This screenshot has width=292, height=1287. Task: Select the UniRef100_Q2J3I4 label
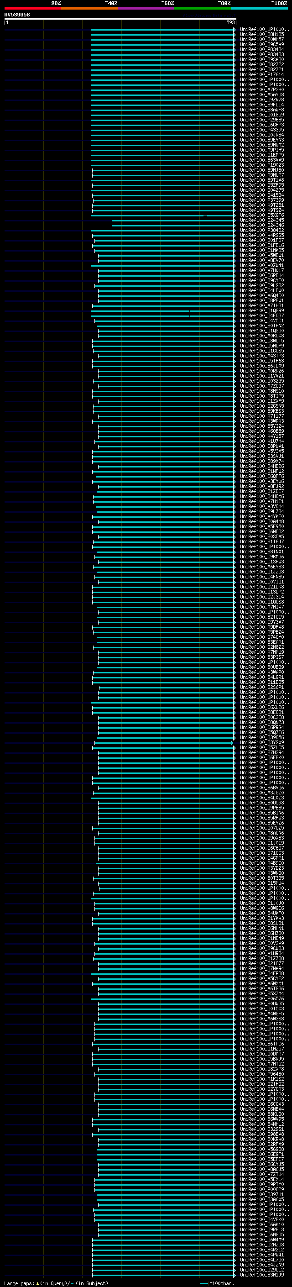pos(262,597)
